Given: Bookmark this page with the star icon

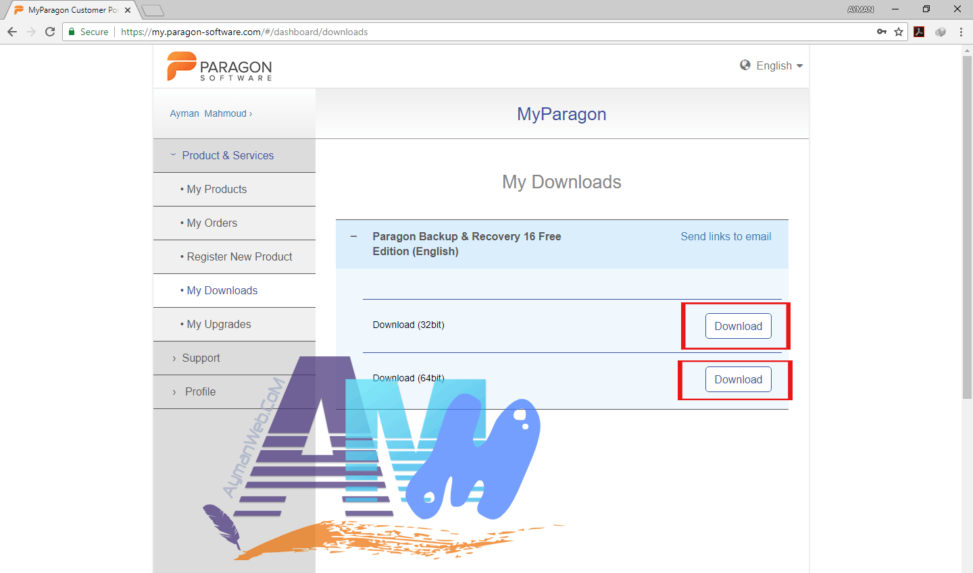Looking at the screenshot, I should pos(899,32).
